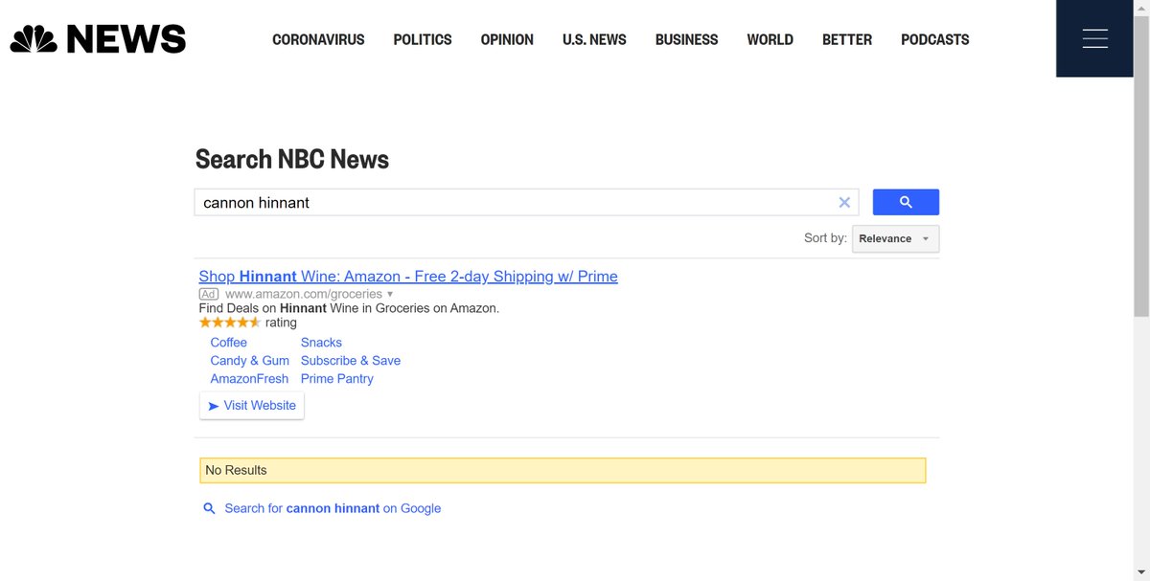
Task: Open the Sort by Relevance dropdown
Action: 895,238
